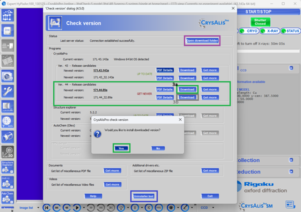Open the dropdown arrow next to play button

click(x=84, y=207)
